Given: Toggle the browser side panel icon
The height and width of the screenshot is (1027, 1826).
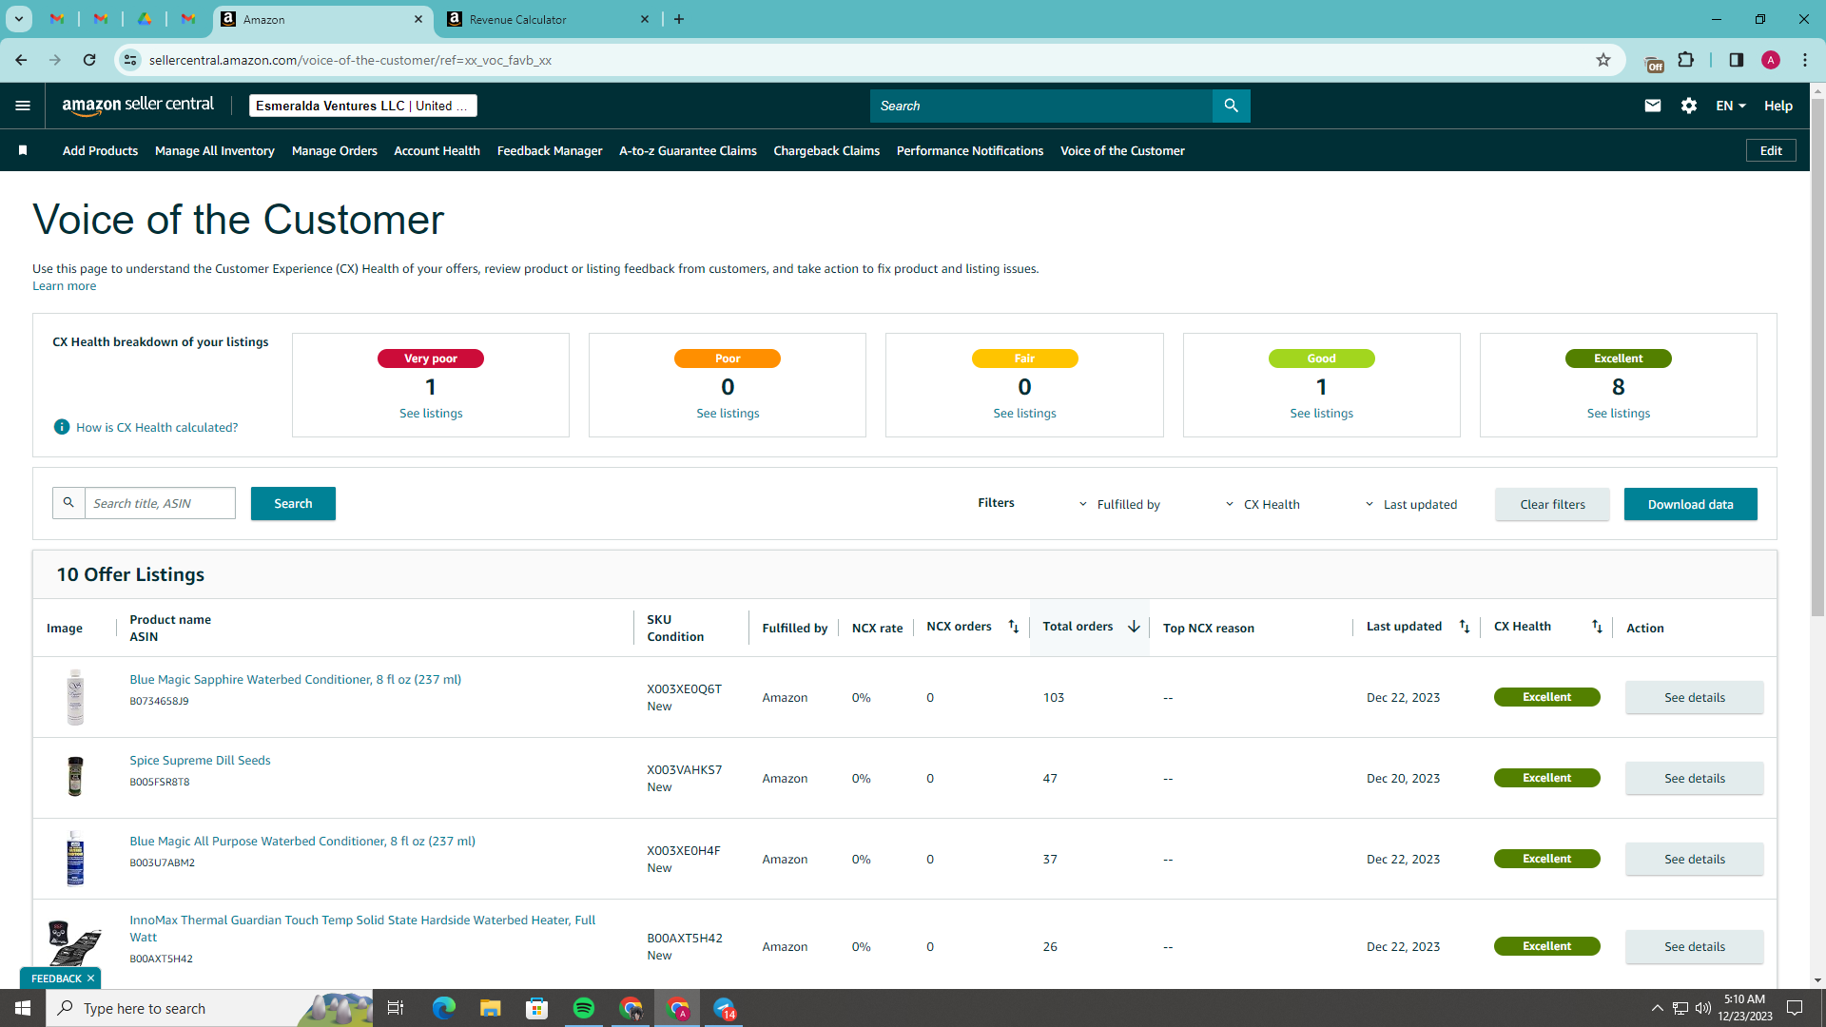Looking at the screenshot, I should tap(1737, 60).
